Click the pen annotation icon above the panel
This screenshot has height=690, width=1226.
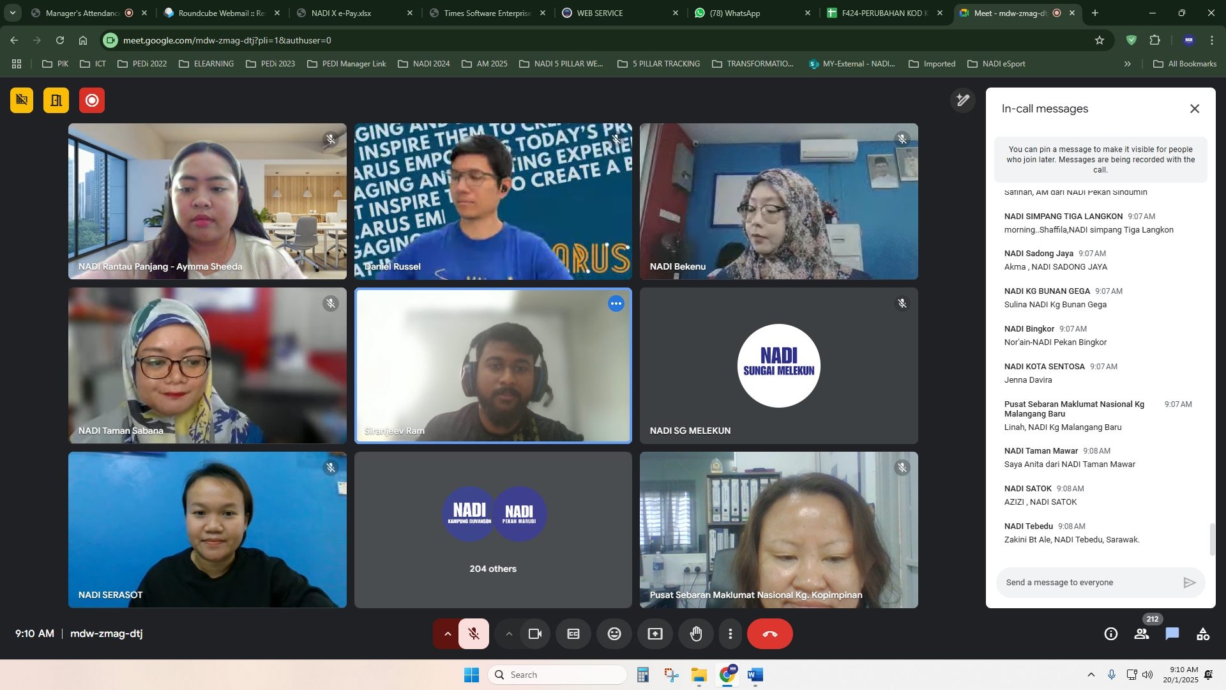coord(963,100)
